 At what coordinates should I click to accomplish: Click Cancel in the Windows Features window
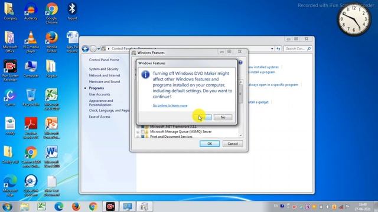pos(233,144)
